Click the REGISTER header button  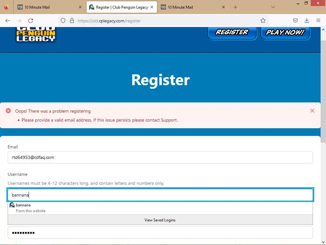pos(232,33)
